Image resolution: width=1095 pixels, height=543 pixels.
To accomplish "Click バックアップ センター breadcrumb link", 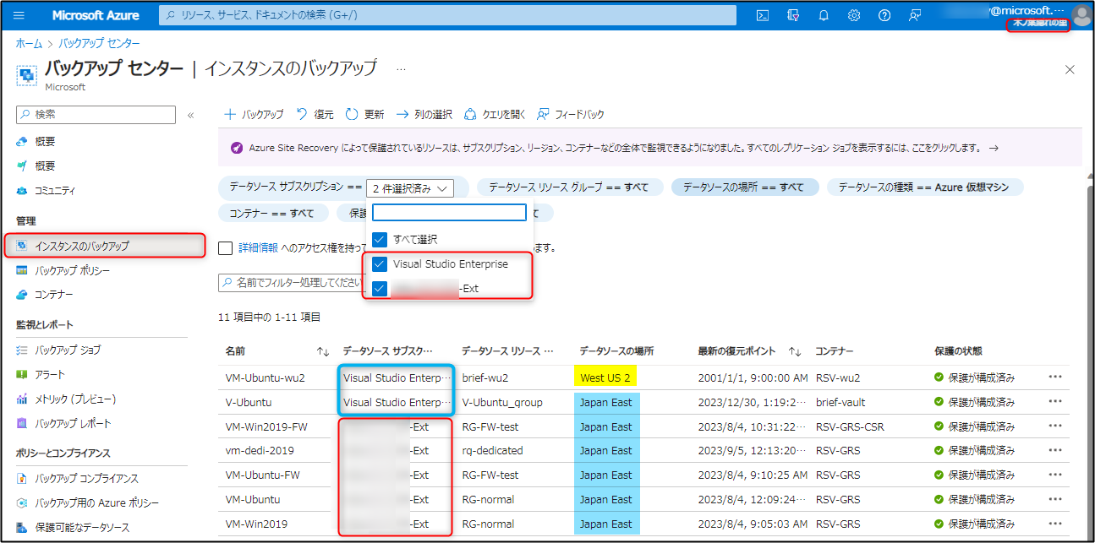I will 99,43.
